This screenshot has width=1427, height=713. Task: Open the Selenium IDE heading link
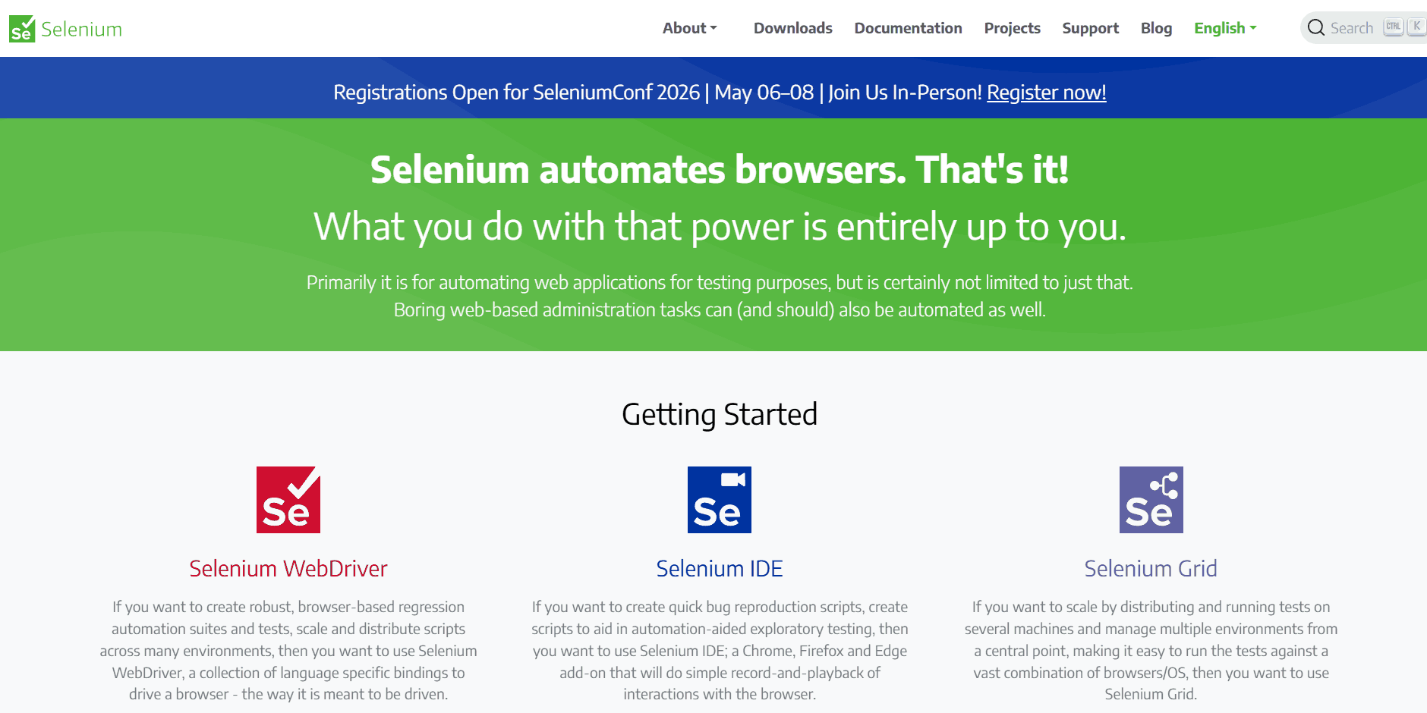click(719, 568)
